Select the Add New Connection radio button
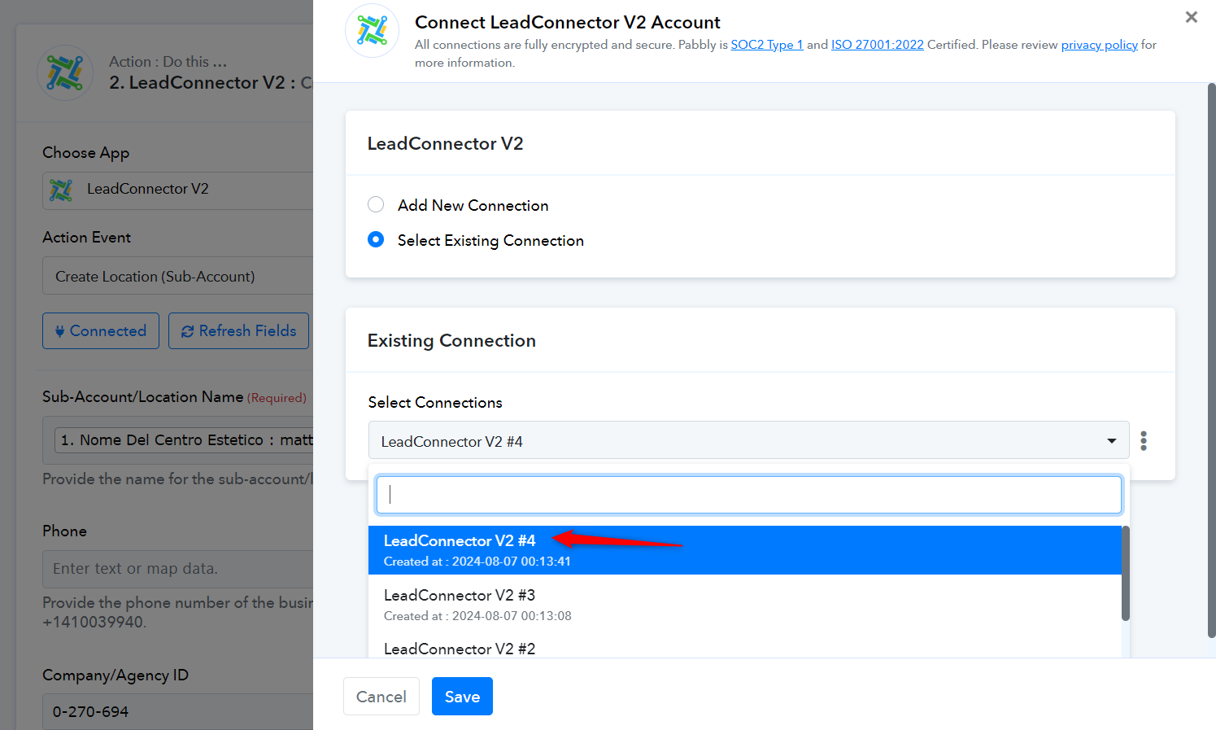 376,204
